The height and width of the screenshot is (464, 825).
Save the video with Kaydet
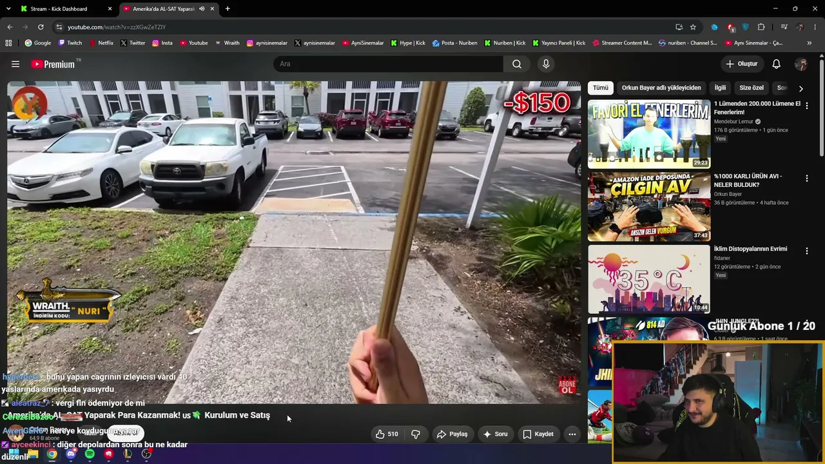click(538, 434)
